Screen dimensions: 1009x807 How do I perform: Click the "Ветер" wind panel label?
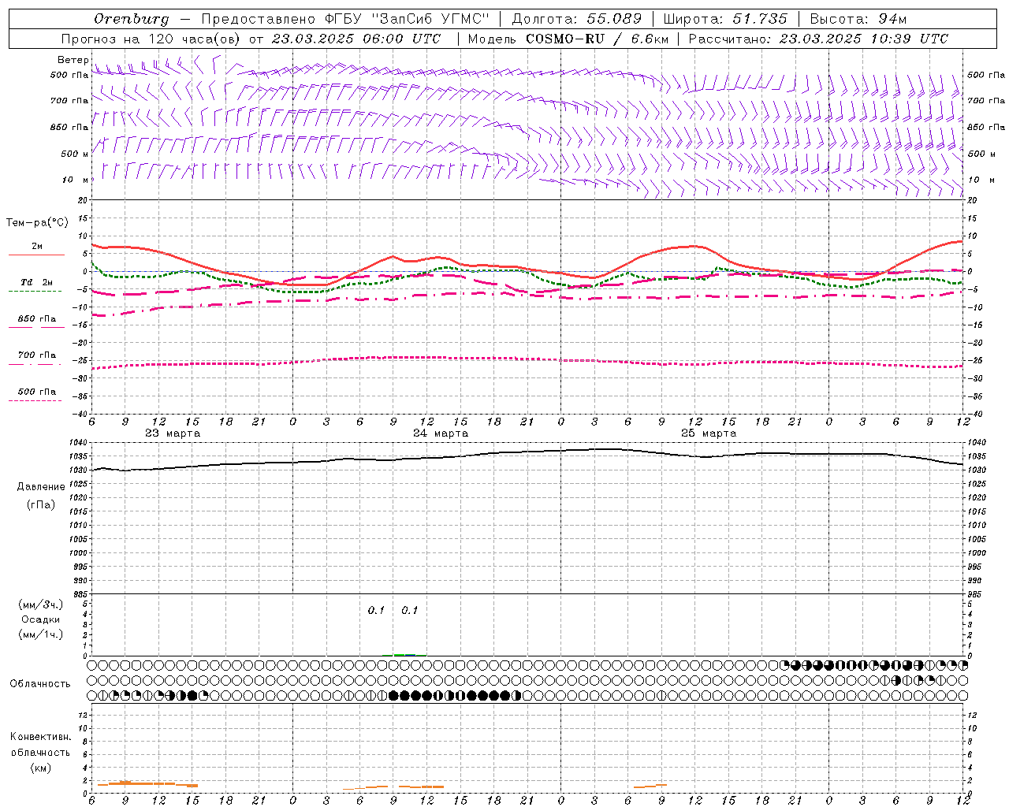pos(73,60)
